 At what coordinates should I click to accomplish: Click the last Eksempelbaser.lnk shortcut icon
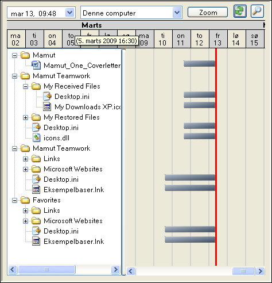36,242
